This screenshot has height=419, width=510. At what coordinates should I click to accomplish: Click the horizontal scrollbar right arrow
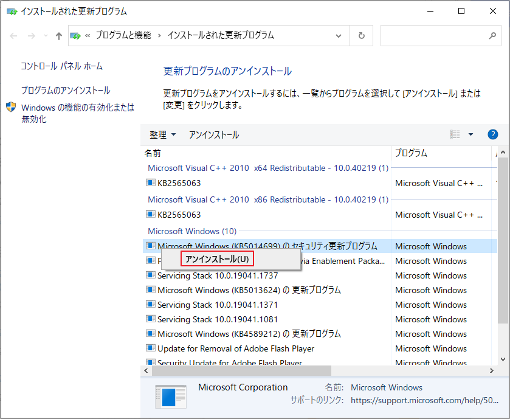[492, 370]
